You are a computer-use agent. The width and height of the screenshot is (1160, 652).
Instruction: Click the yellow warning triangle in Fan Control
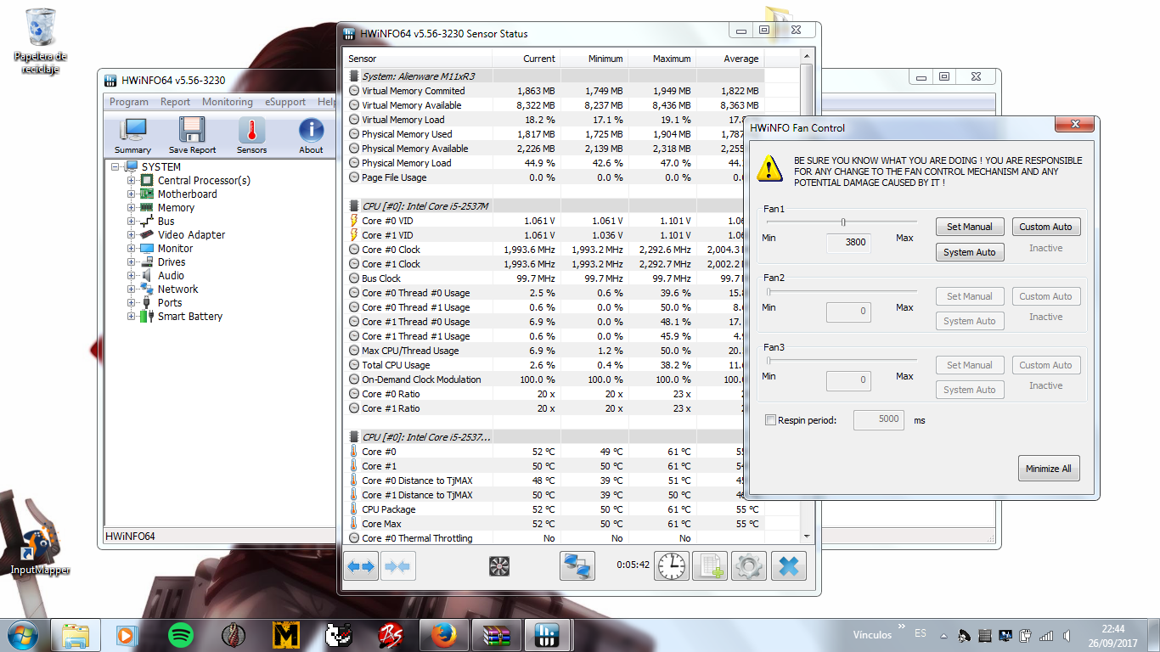coord(769,167)
